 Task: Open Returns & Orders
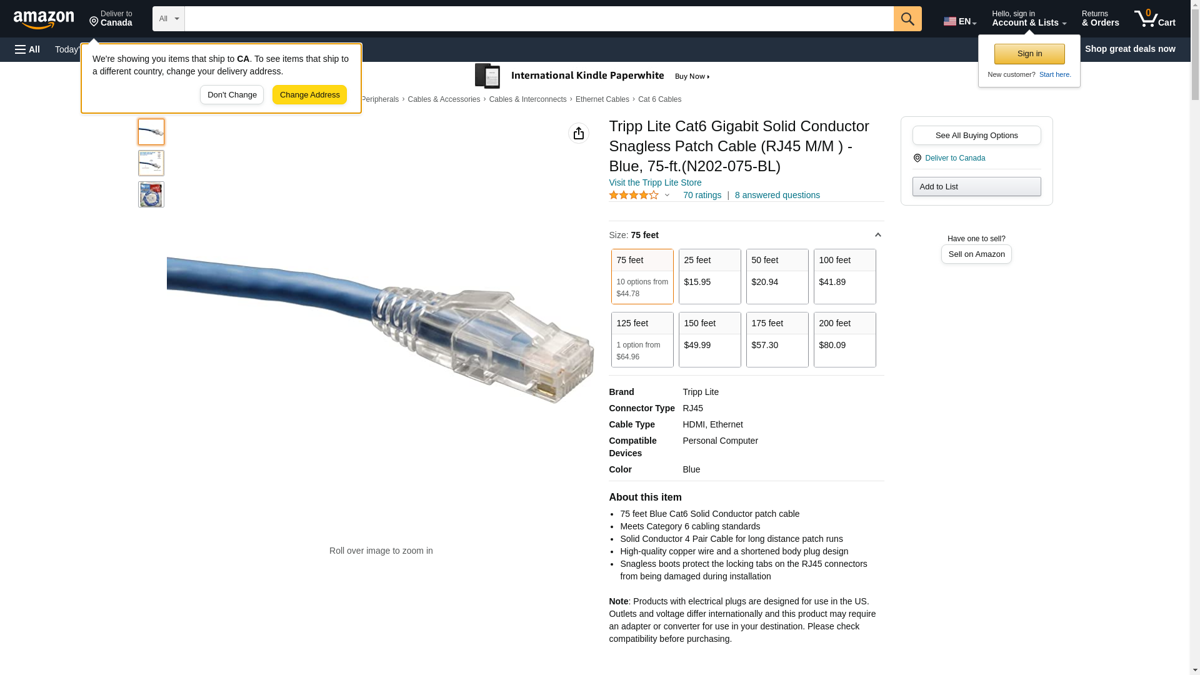(1101, 19)
